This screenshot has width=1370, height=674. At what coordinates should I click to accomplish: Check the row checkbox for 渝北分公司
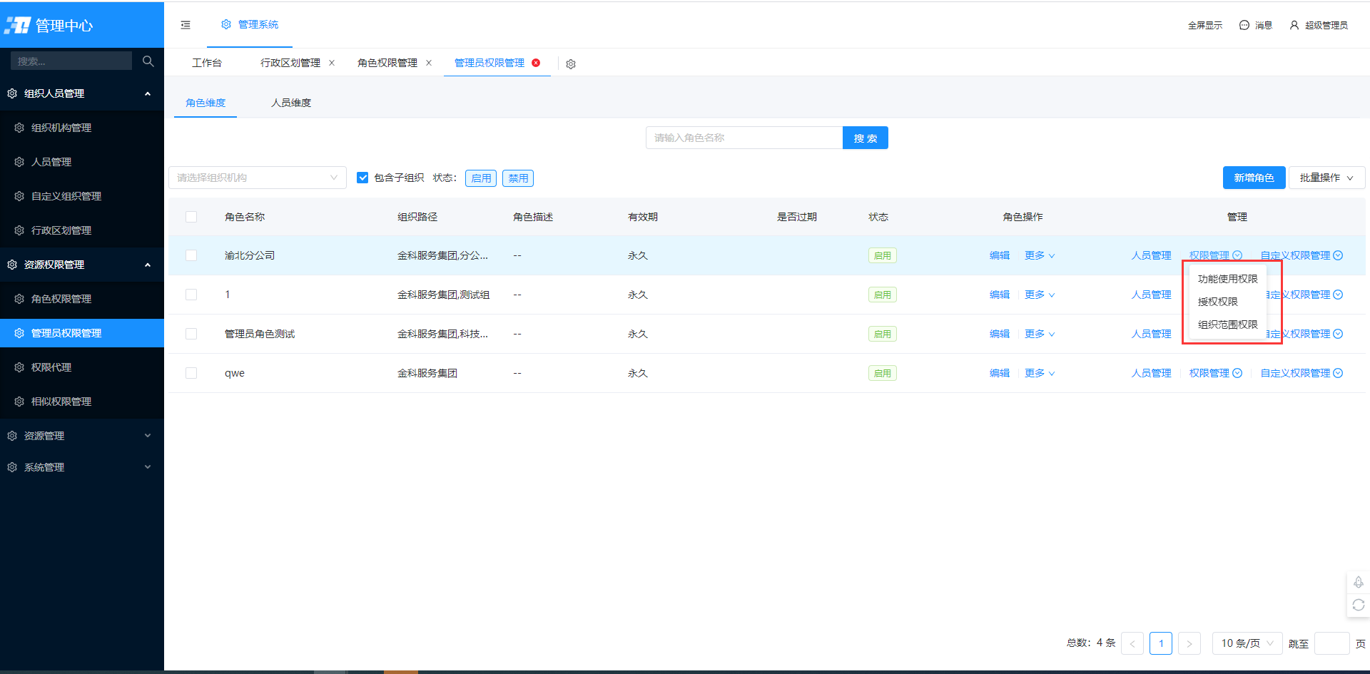tap(191, 255)
